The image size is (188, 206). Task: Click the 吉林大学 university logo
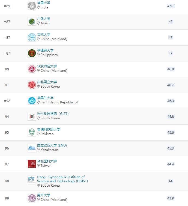pyautogui.click(x=32, y=37)
